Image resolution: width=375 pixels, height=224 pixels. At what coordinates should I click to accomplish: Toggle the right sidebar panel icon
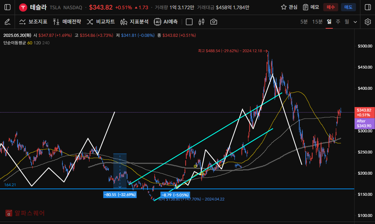pyautogui.click(x=368, y=7)
